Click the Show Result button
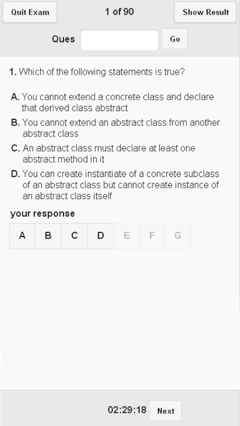Screen dimensions: 240x426 (205, 12)
